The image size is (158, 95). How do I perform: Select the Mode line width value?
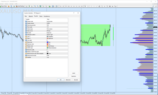point(57,50)
